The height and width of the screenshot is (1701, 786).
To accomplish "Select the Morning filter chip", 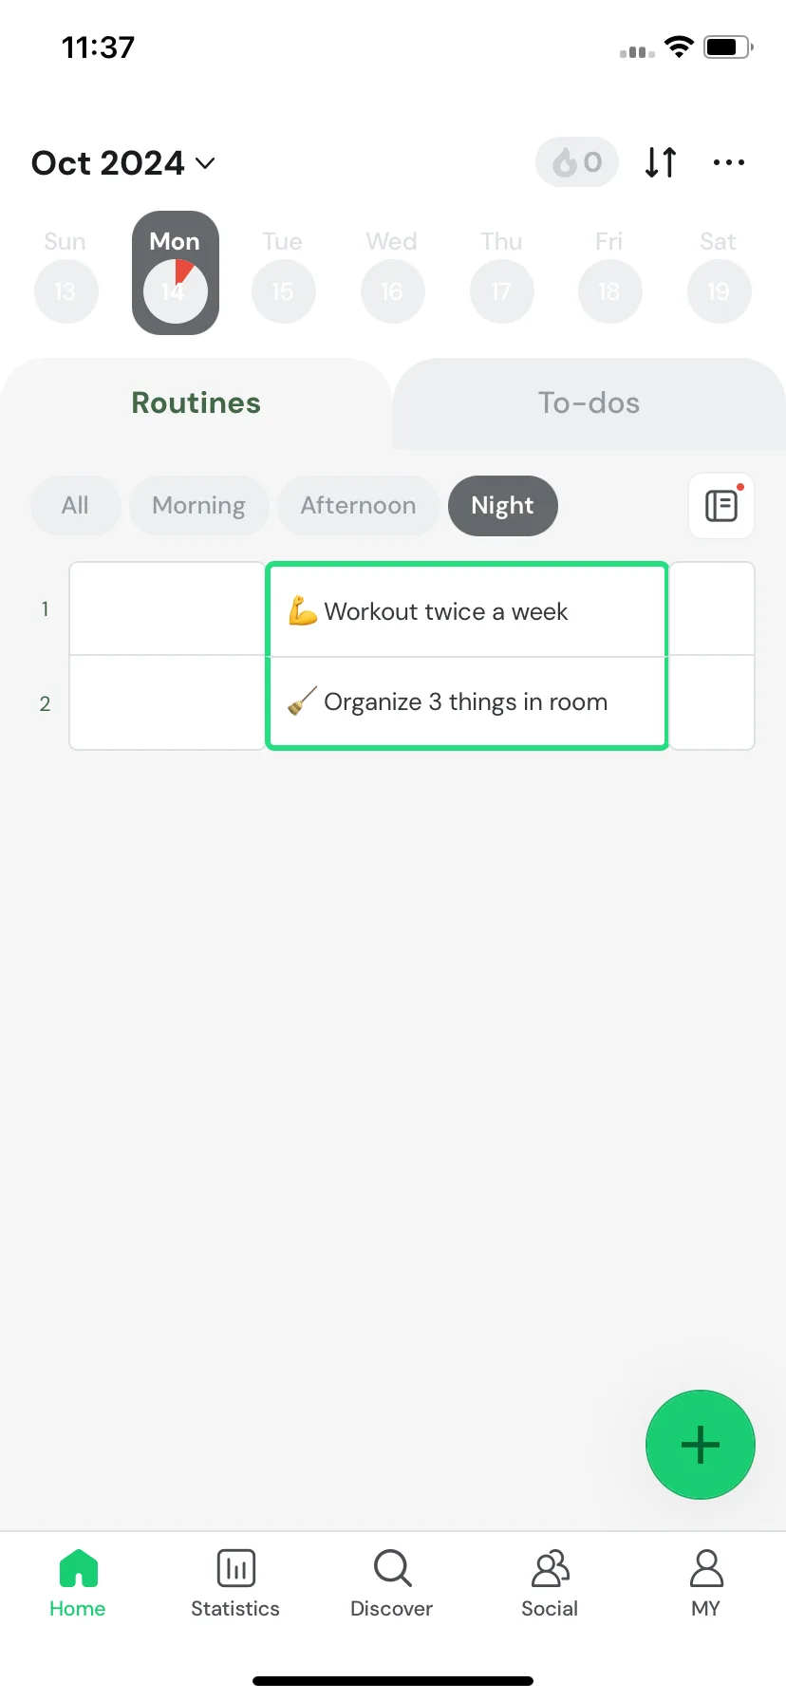I will (x=199, y=506).
